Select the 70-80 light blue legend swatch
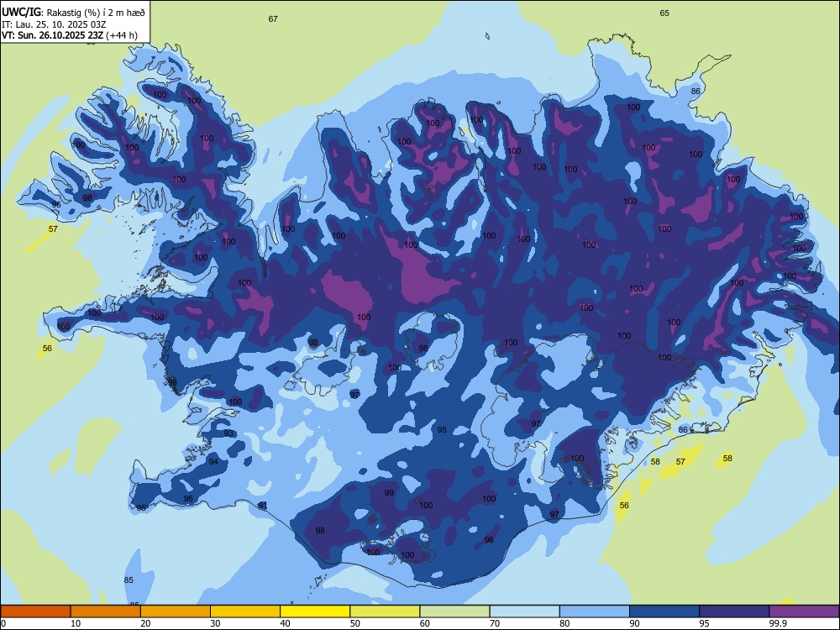The width and height of the screenshot is (840, 630). click(524, 612)
